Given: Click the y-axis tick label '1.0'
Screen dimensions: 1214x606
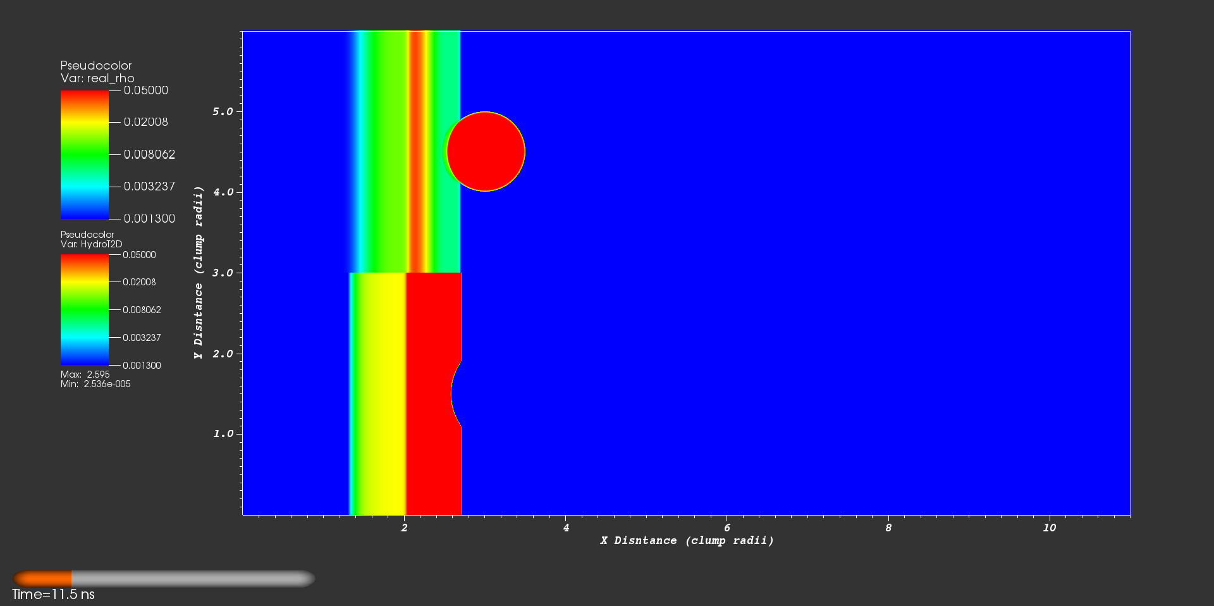Looking at the screenshot, I should [223, 434].
